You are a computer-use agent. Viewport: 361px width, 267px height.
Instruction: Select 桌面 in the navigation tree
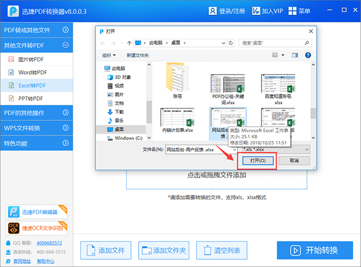coord(121,129)
